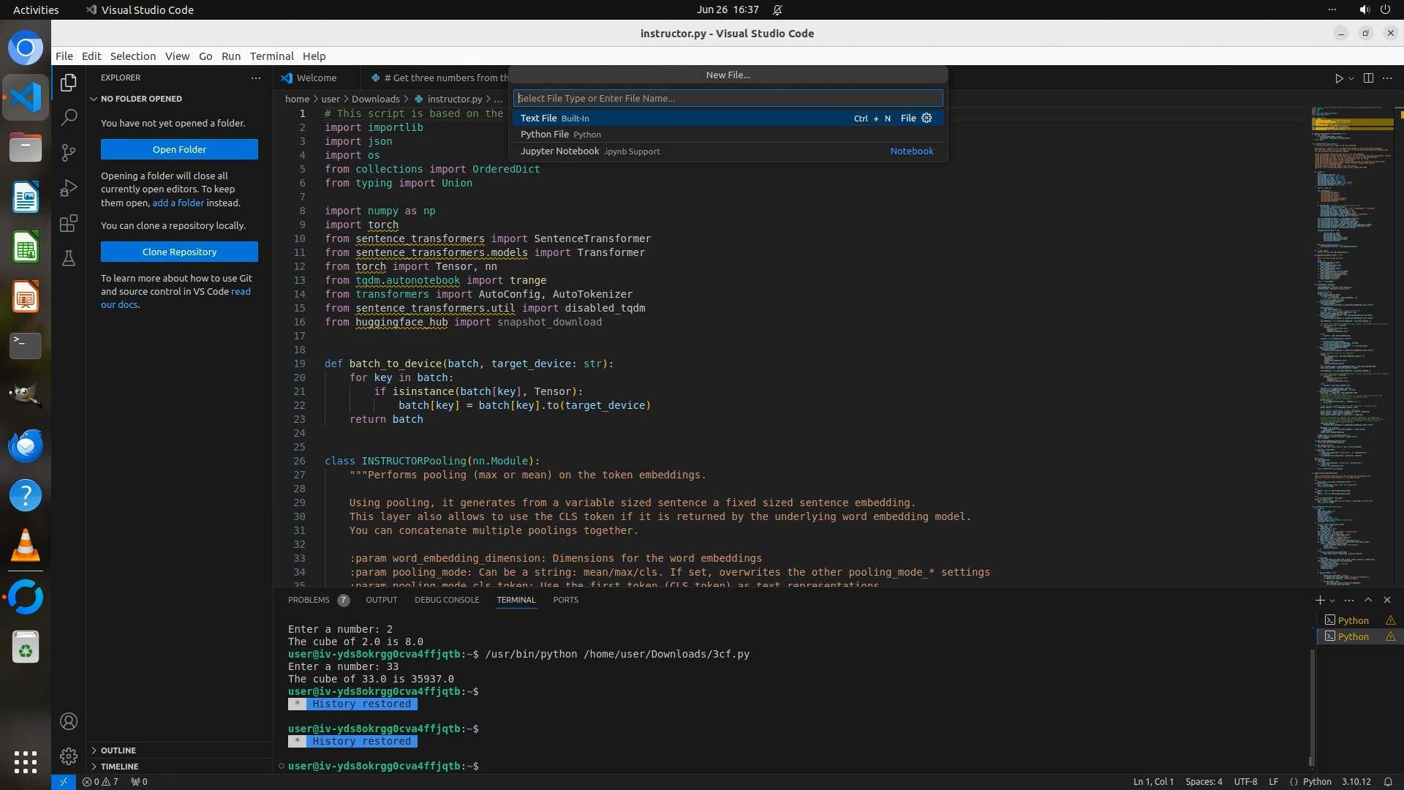Open the Terminal menu
The width and height of the screenshot is (1404, 790).
click(x=271, y=56)
